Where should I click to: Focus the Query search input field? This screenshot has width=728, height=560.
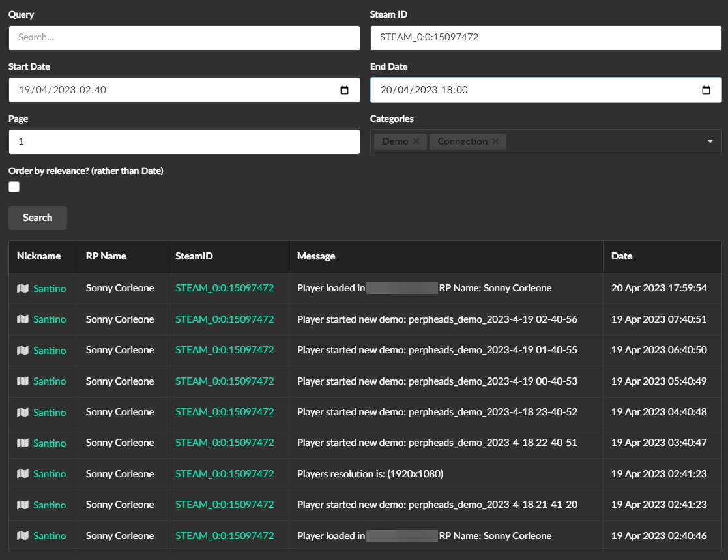coord(184,38)
